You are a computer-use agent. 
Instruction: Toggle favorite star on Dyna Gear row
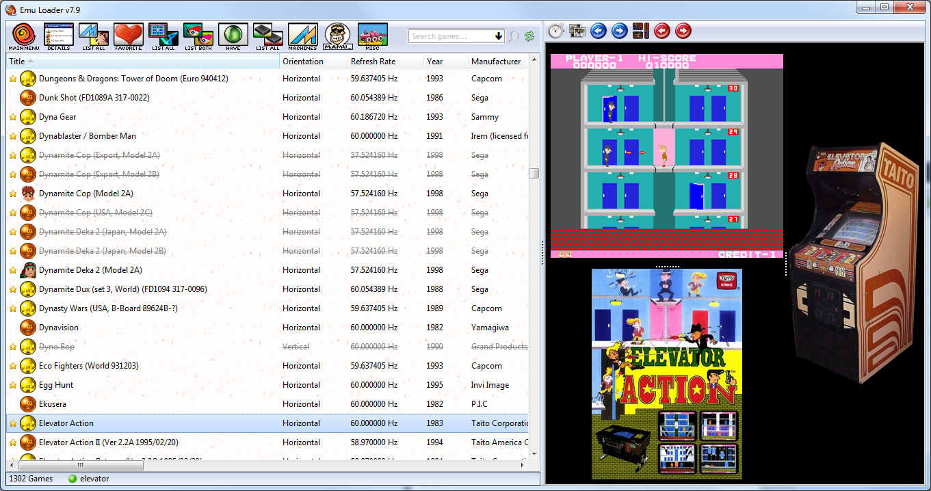(12, 117)
